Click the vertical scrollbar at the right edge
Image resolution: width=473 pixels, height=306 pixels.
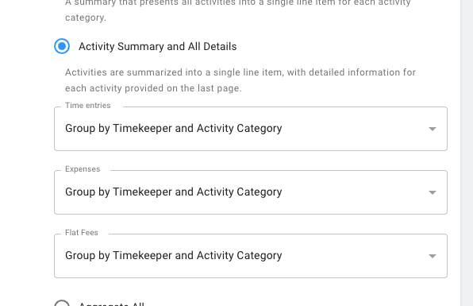467,153
